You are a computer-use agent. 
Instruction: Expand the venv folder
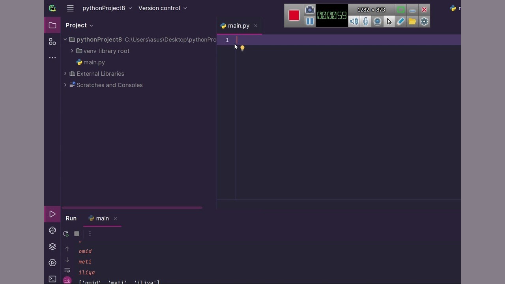72,51
